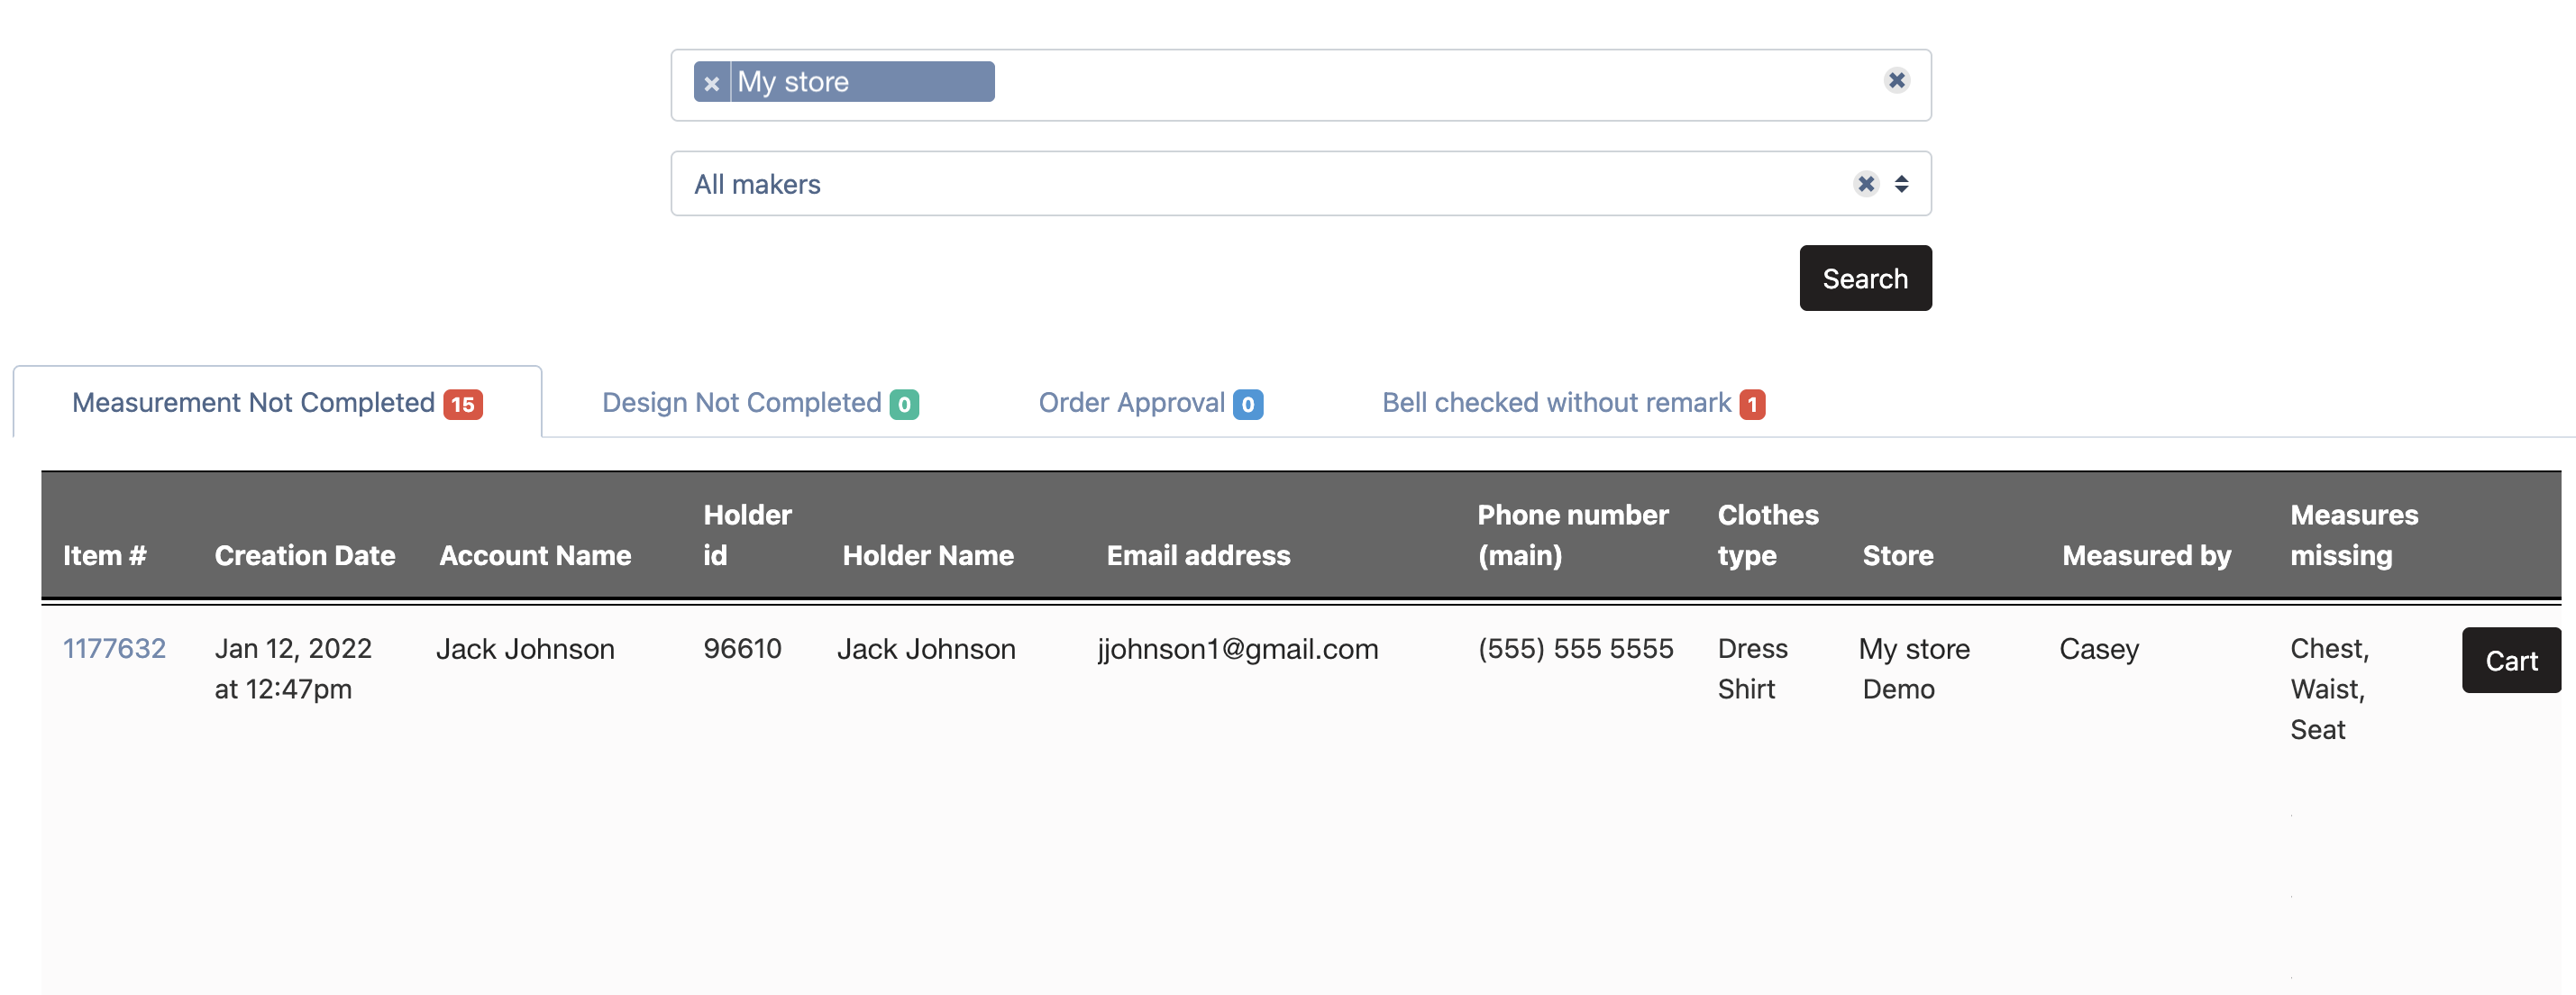This screenshot has height=995, width=2576.
Task: Click the green 0 badge on Design tab
Action: point(904,405)
